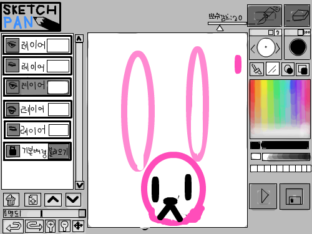Save drawing with the floppy disk icon
Image resolution: width=312 pixels, height=234 pixels.
[295, 196]
